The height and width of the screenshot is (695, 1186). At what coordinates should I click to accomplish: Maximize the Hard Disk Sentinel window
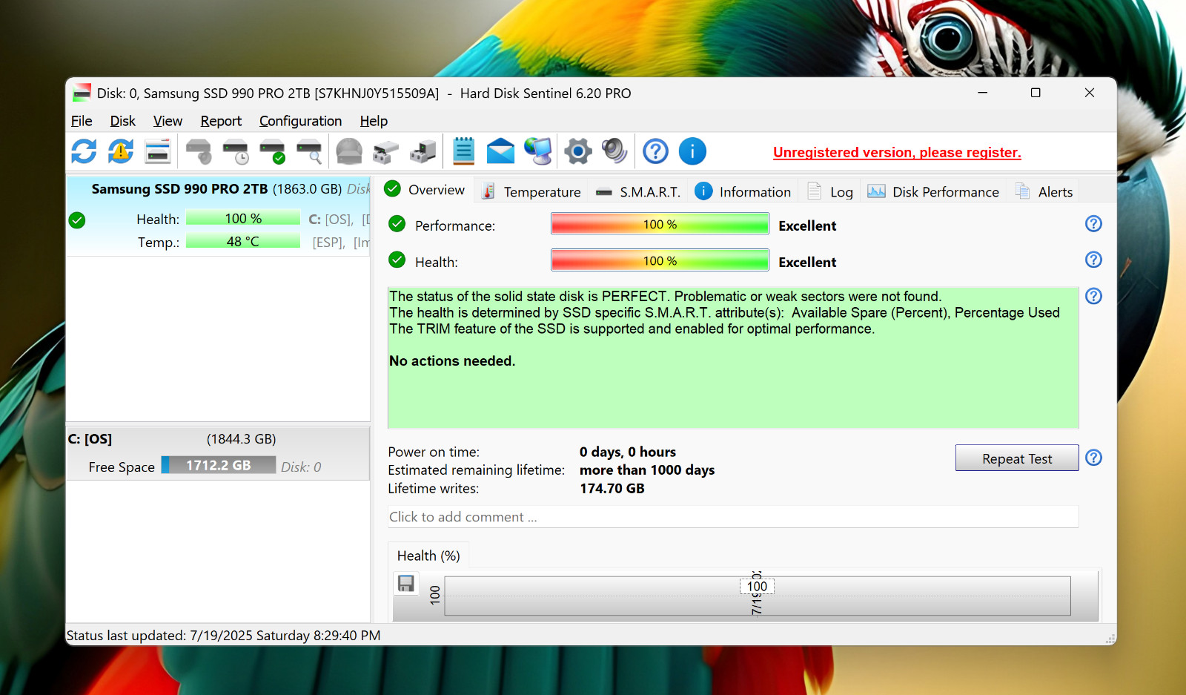coord(1036,93)
